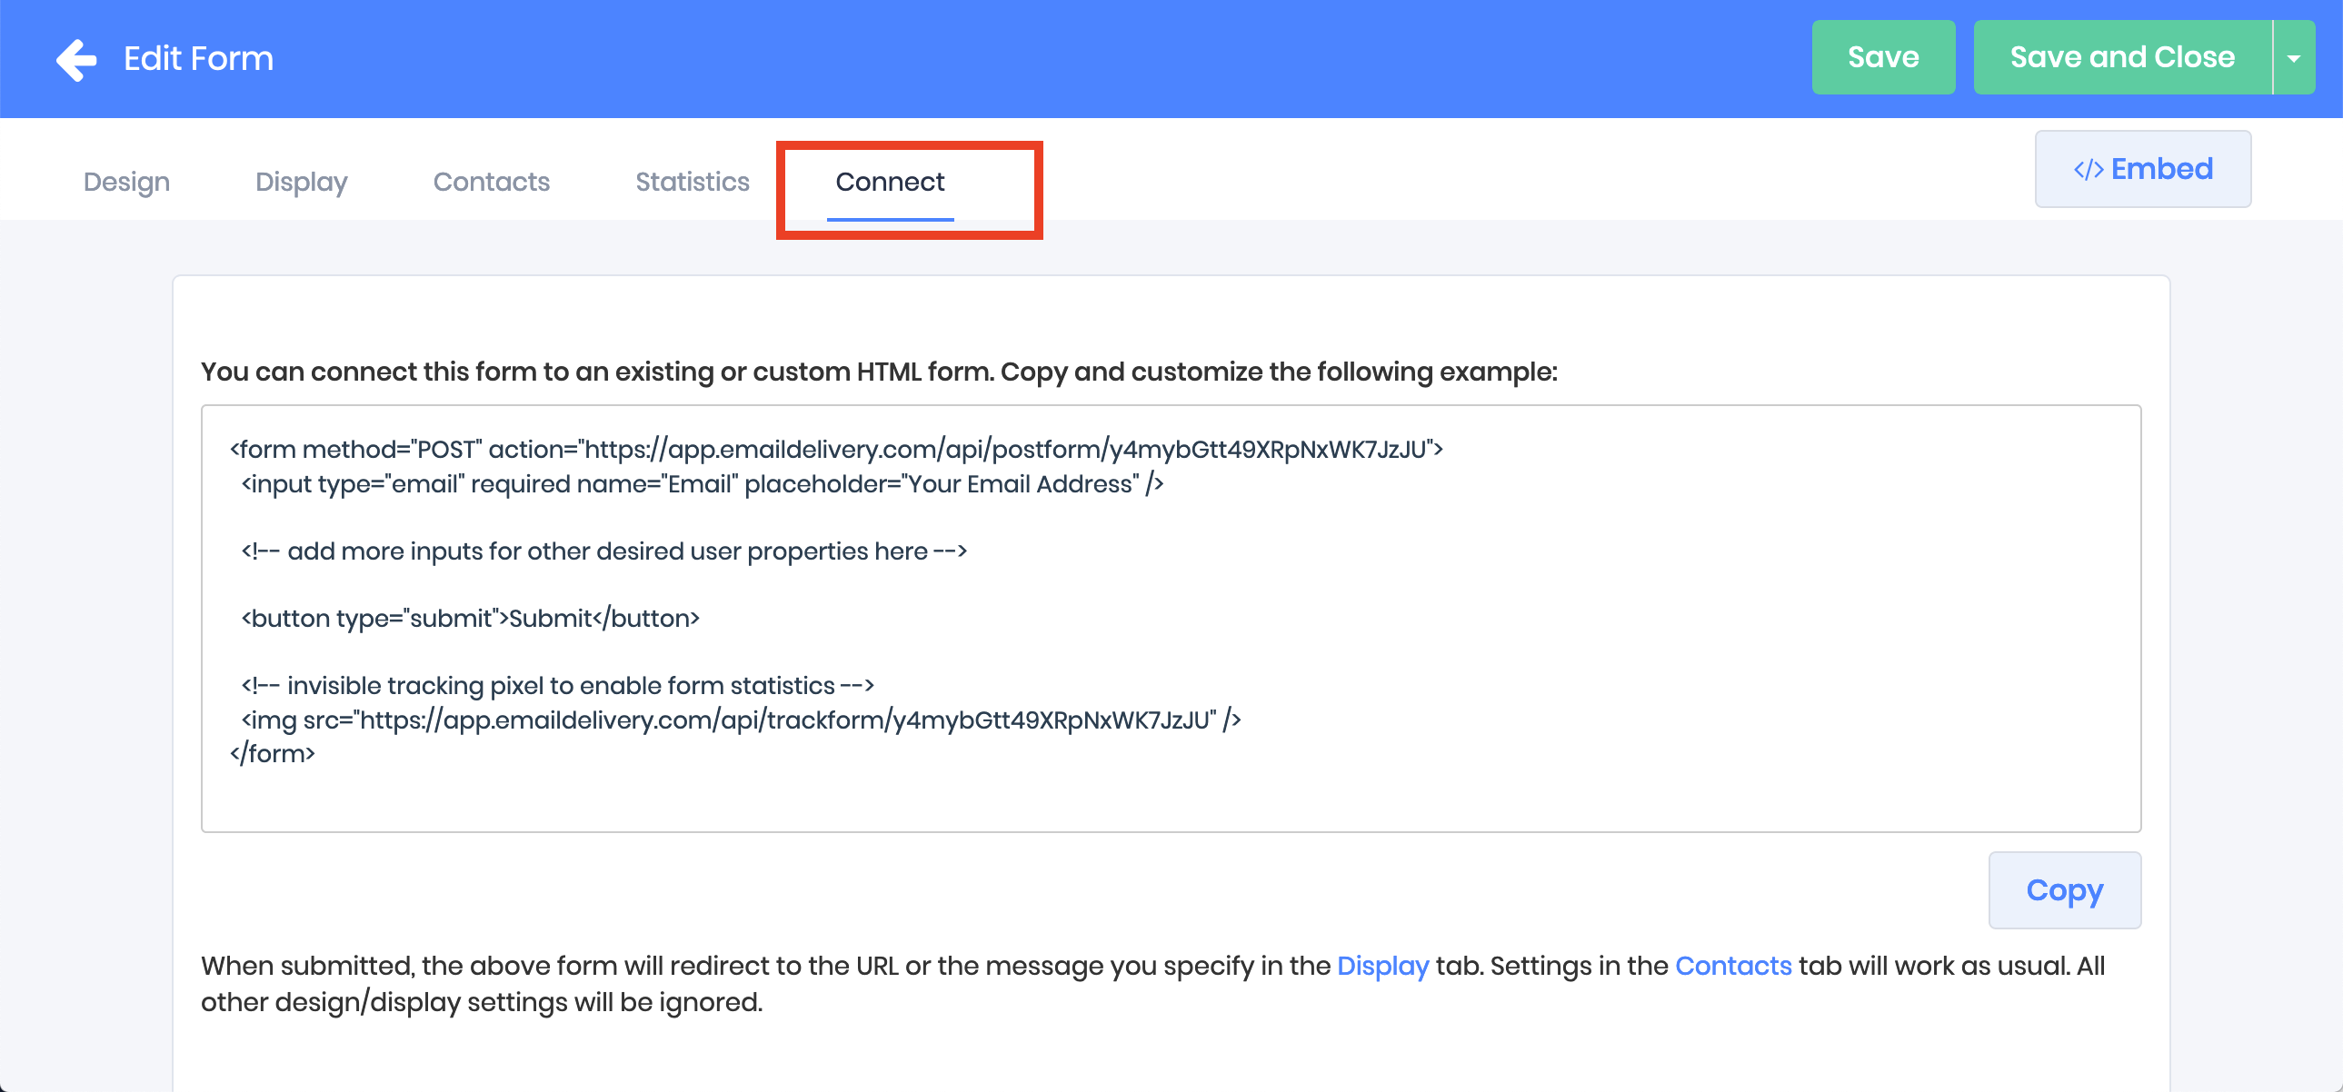The width and height of the screenshot is (2343, 1092).
Task: Select the Statistics tab
Action: pos(693,182)
